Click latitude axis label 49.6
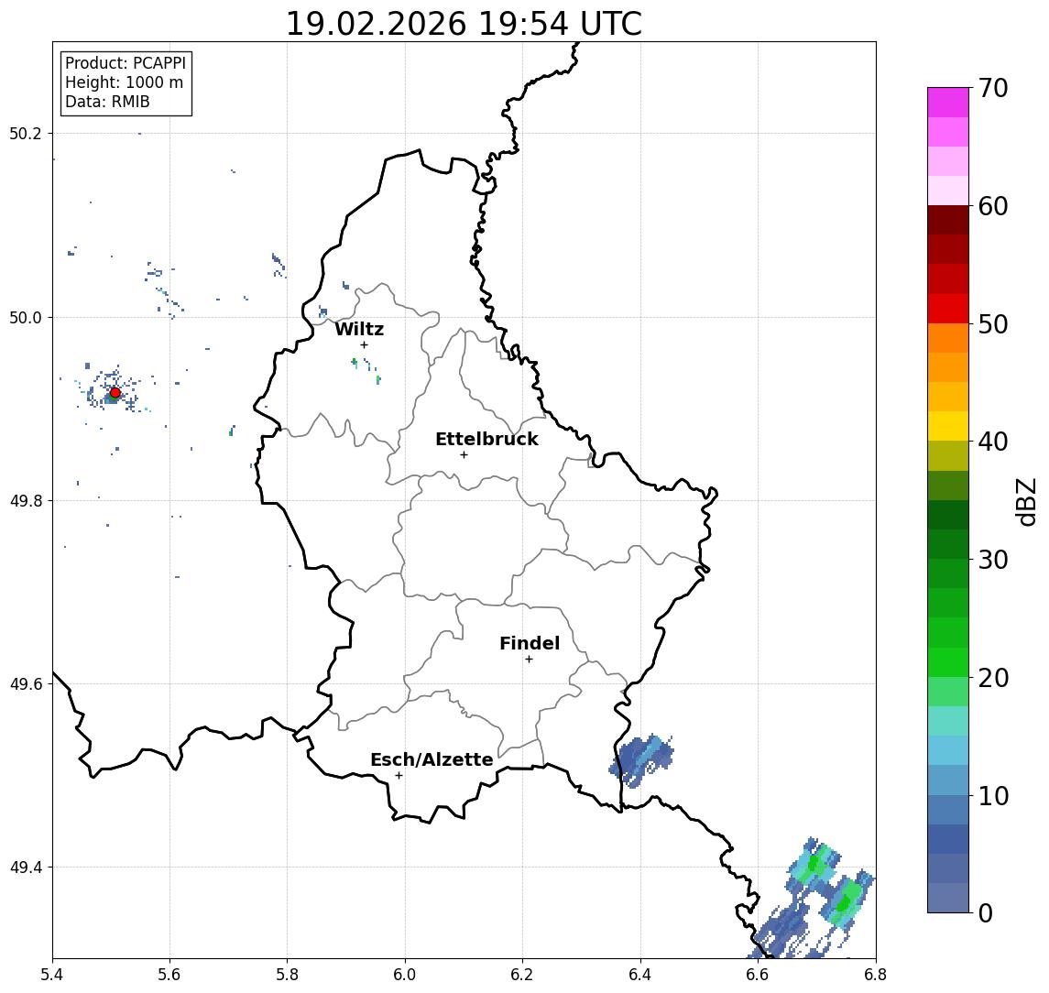1049x993 pixels. [26, 684]
